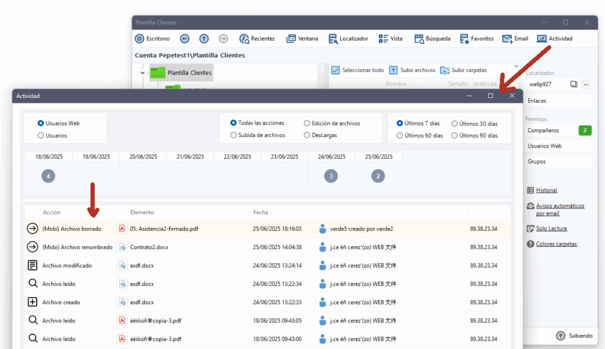Click the Archivo creado plus icon

tap(32, 302)
